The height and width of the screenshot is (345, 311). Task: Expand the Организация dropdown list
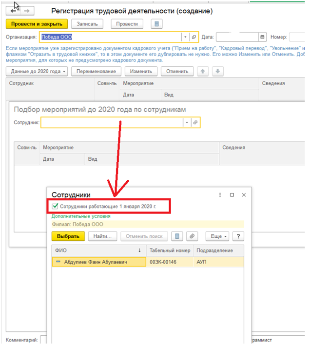click(185, 37)
